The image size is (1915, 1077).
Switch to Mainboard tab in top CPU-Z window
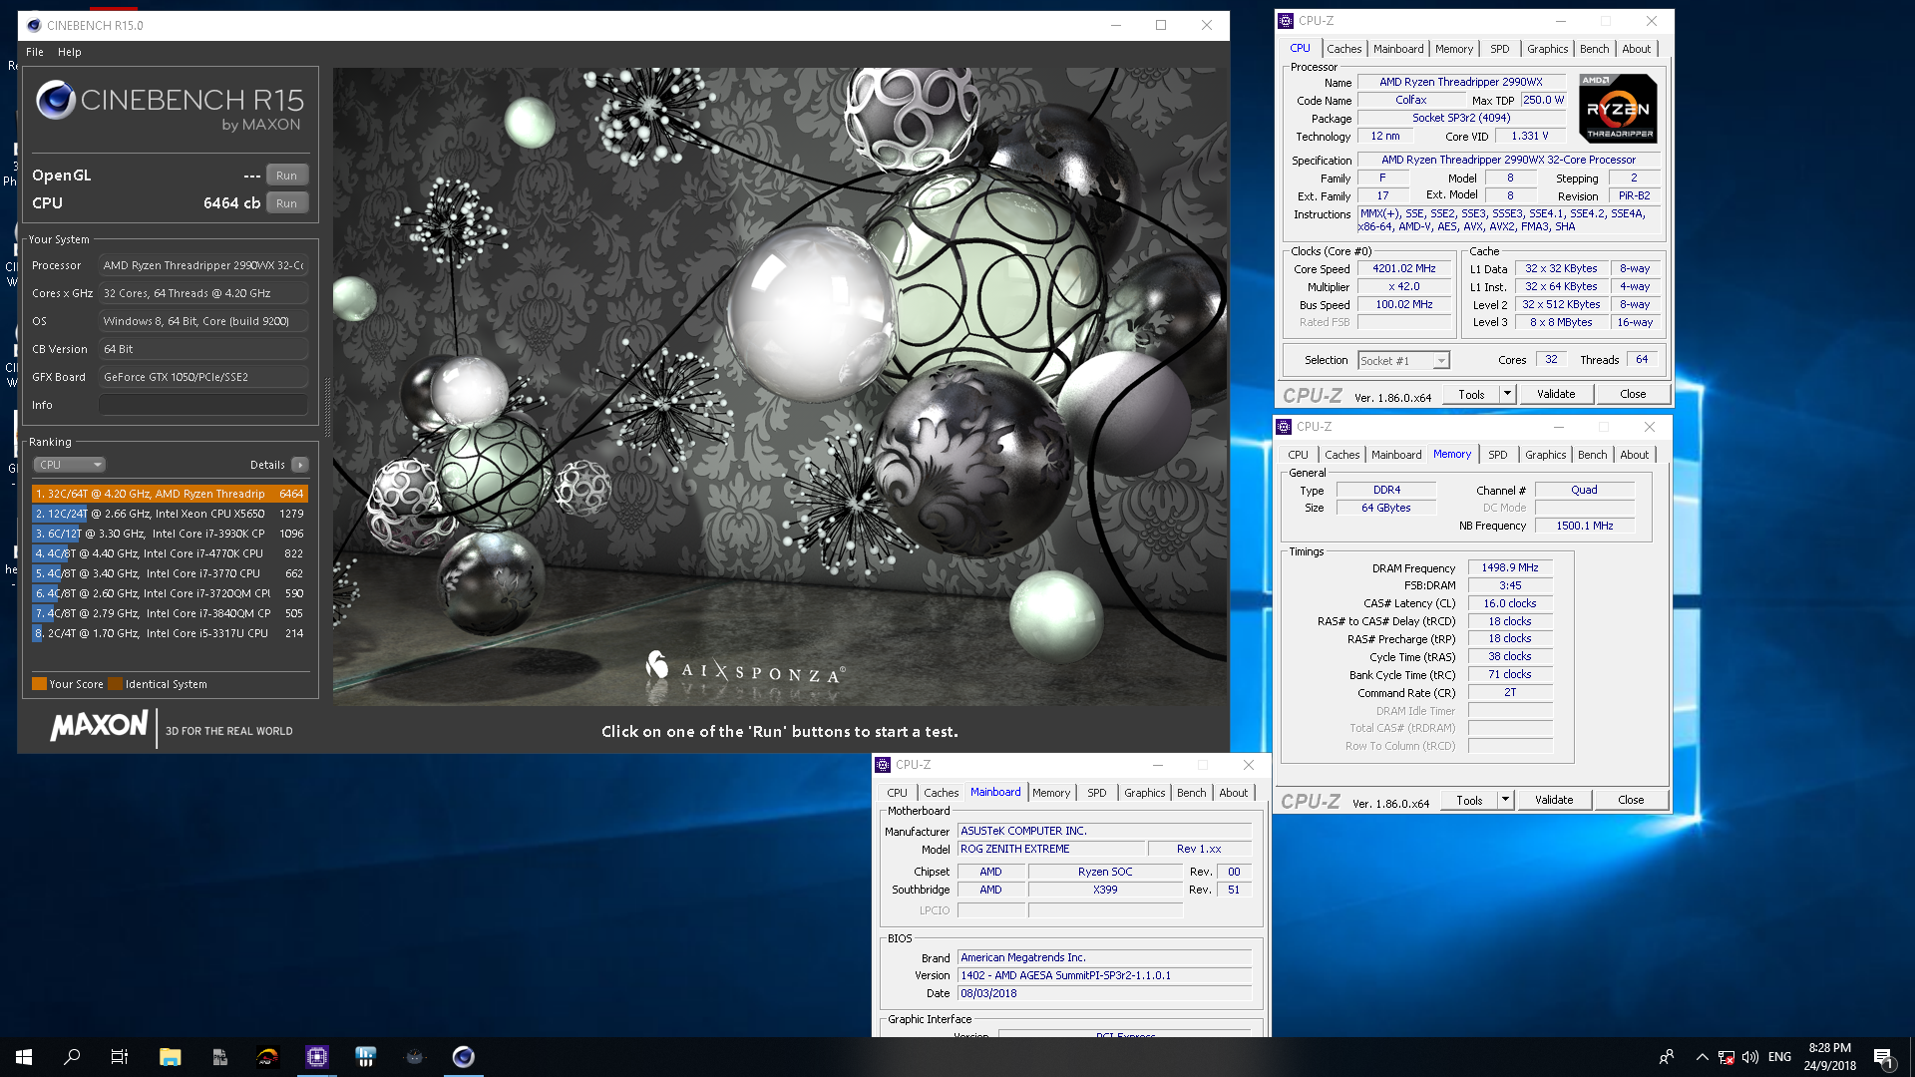coord(1398,49)
